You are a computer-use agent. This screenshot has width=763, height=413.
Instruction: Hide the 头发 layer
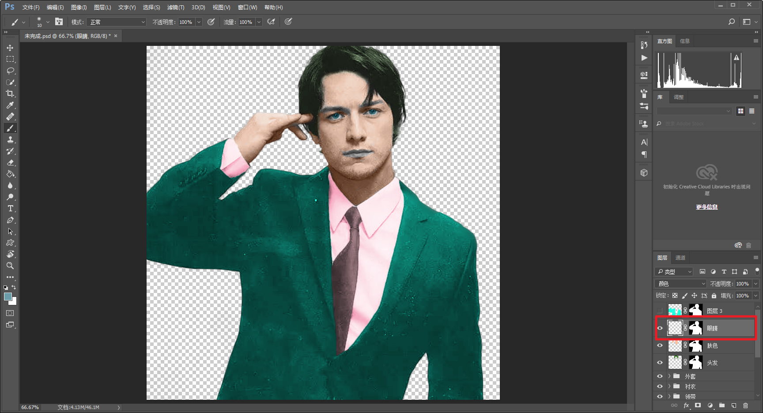point(660,363)
